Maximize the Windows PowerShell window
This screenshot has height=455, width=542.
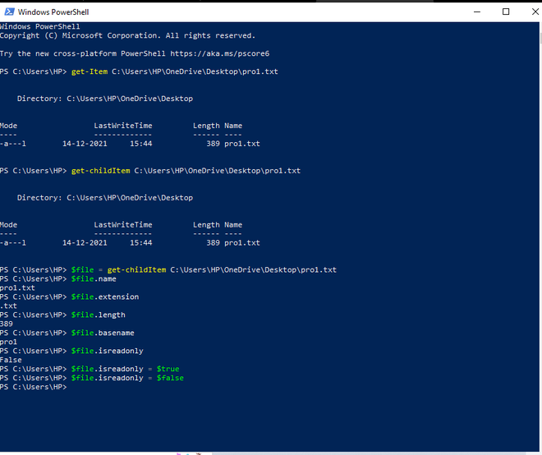coord(506,11)
